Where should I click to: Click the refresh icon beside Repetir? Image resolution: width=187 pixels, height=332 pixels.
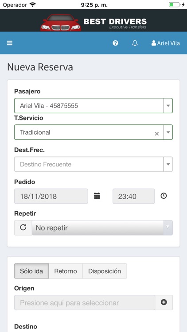23,228
